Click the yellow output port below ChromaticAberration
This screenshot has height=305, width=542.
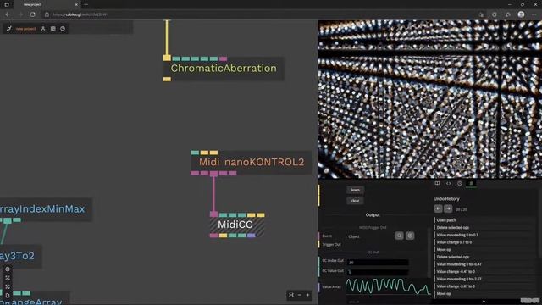(x=167, y=79)
